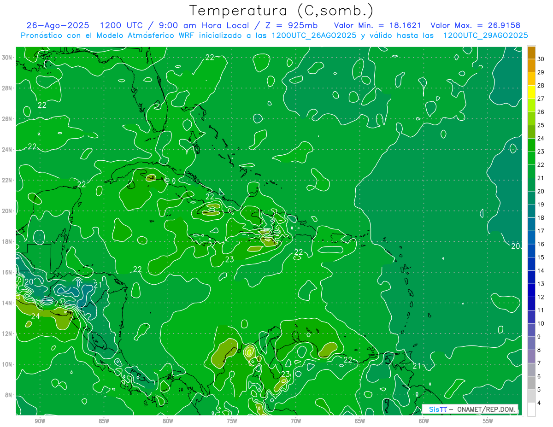The image size is (553, 427).
Task: Pick legend color swatch between 29 and 30
Action: pos(531,65)
